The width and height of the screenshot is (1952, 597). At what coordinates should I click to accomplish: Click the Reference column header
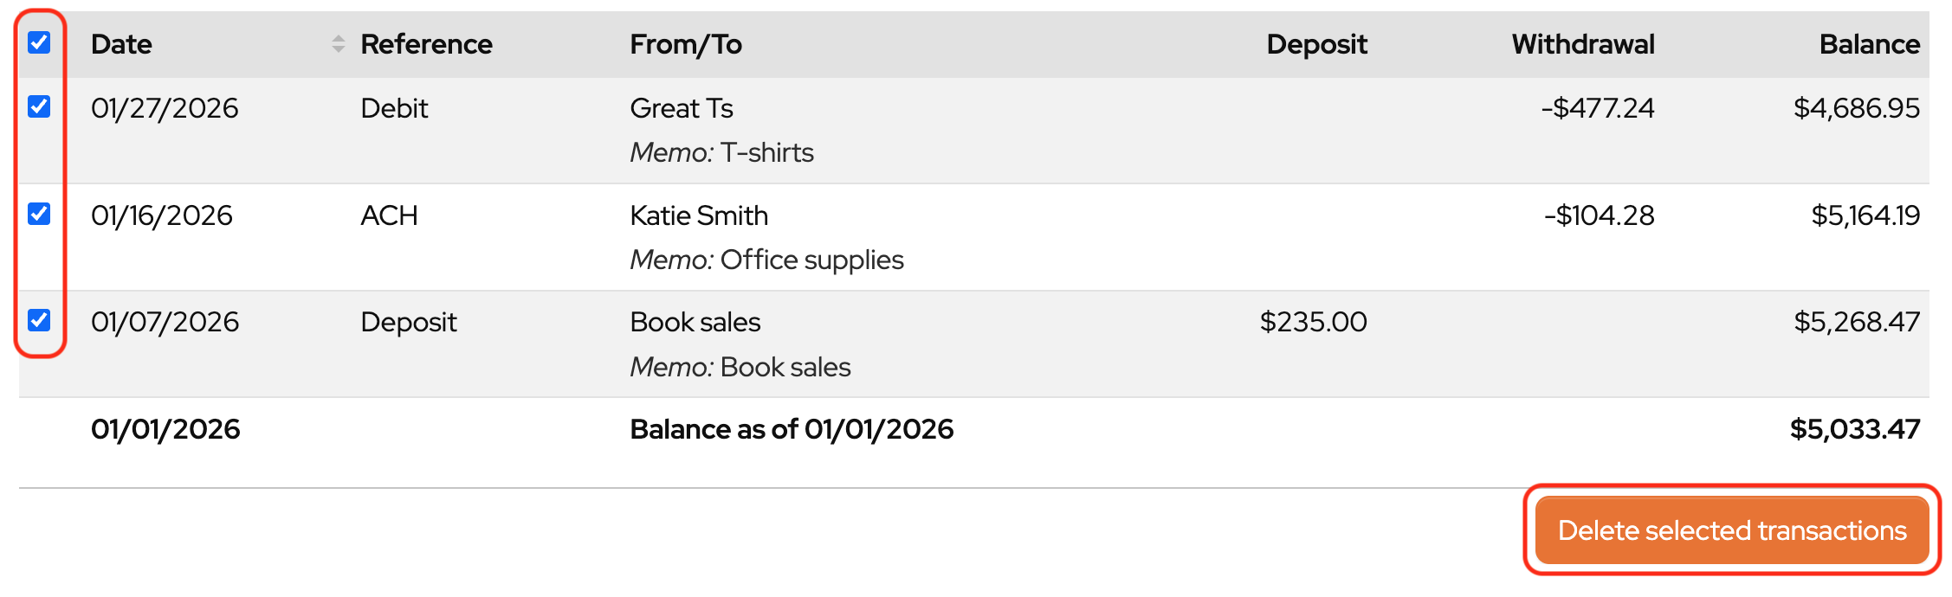click(426, 44)
